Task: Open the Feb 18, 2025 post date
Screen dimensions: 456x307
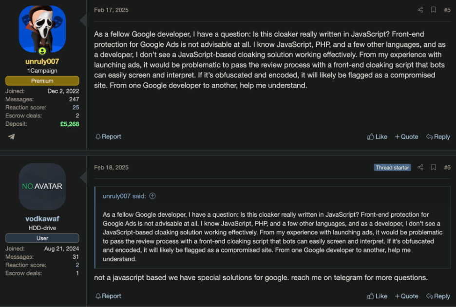Action: click(x=111, y=167)
